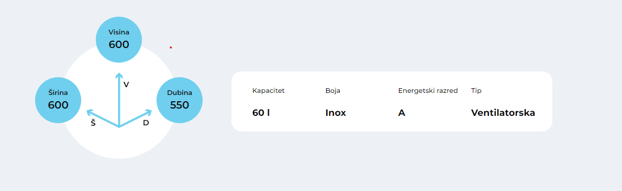Click the Širina 600 blue circle
This screenshot has height=191, width=622.
pos(58,100)
